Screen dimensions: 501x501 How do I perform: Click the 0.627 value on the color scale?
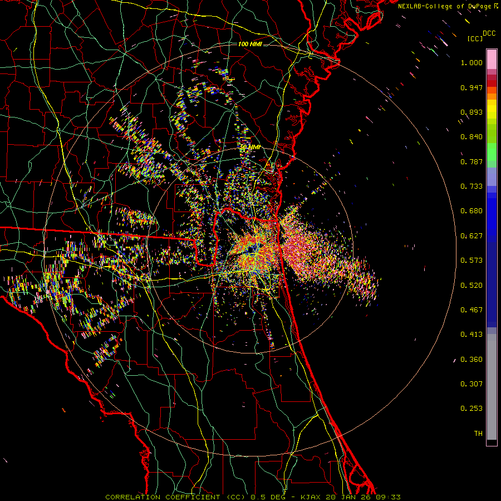click(x=471, y=236)
